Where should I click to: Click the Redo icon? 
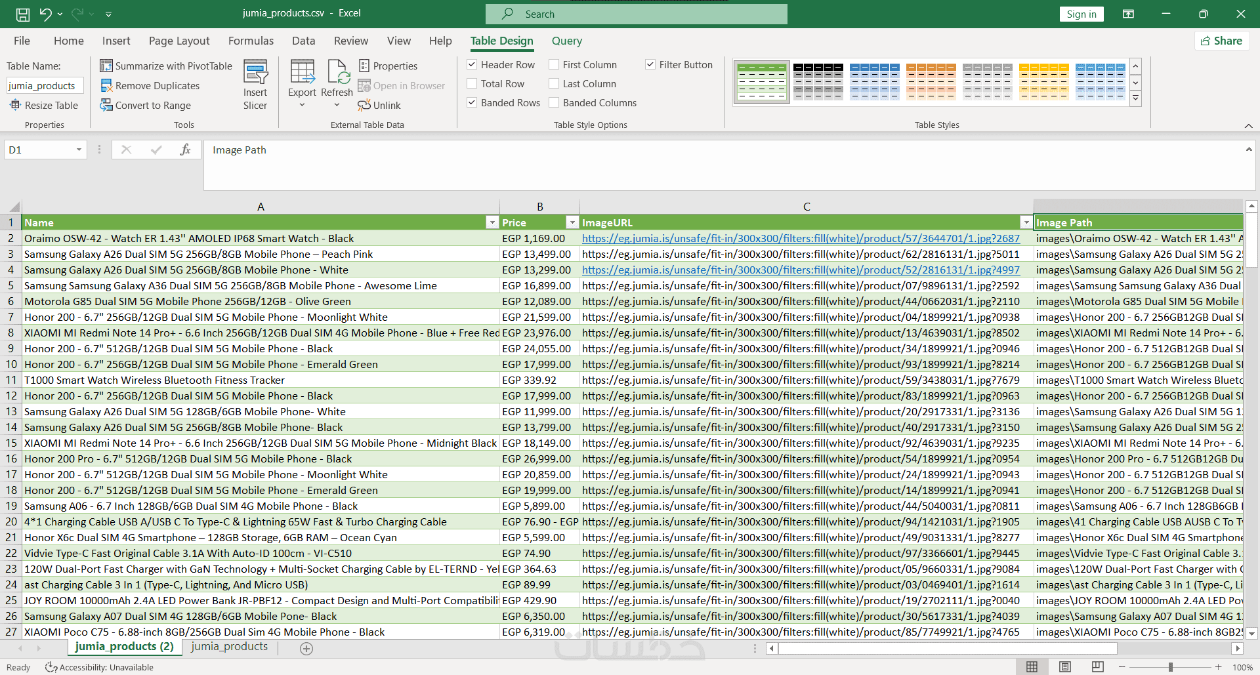pyautogui.click(x=77, y=14)
